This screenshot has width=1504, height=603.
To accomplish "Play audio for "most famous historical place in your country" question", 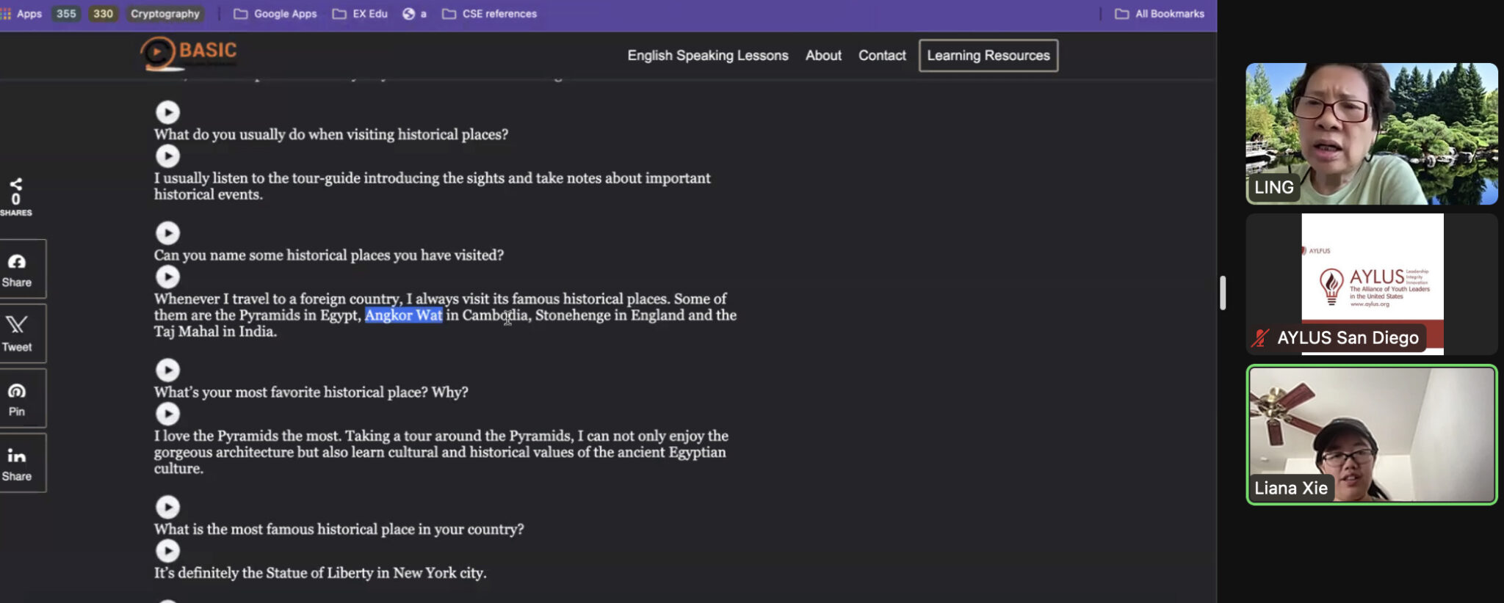I will click(167, 508).
